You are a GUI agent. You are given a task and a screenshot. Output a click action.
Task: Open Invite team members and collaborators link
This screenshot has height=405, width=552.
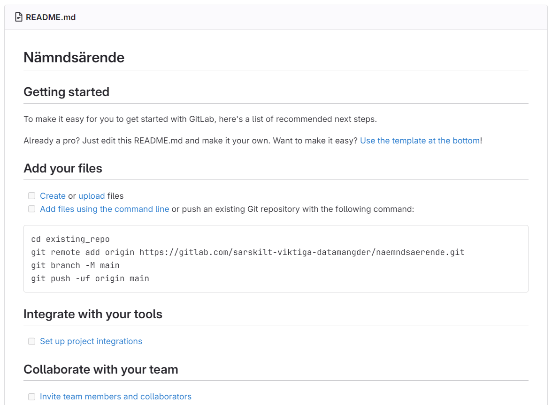point(115,397)
